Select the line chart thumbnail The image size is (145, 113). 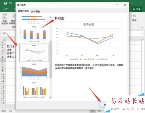pyautogui.click(x=34, y=53)
